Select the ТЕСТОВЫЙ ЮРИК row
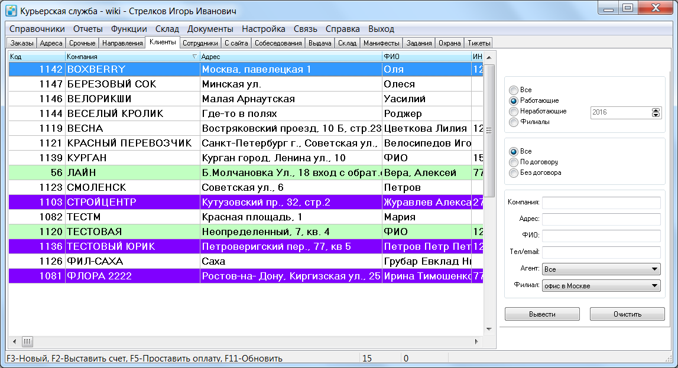This screenshot has height=368, width=678. tap(245, 247)
